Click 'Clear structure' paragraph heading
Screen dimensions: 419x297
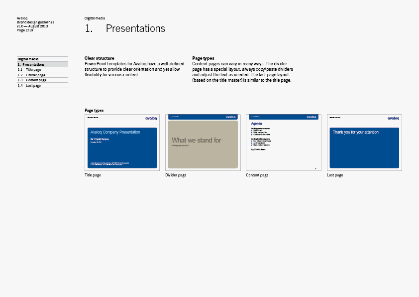pos(99,58)
